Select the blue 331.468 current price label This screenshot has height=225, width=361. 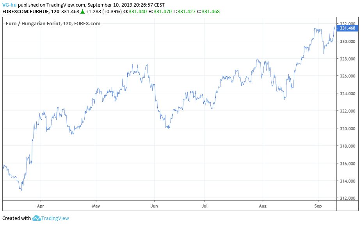coord(347,28)
